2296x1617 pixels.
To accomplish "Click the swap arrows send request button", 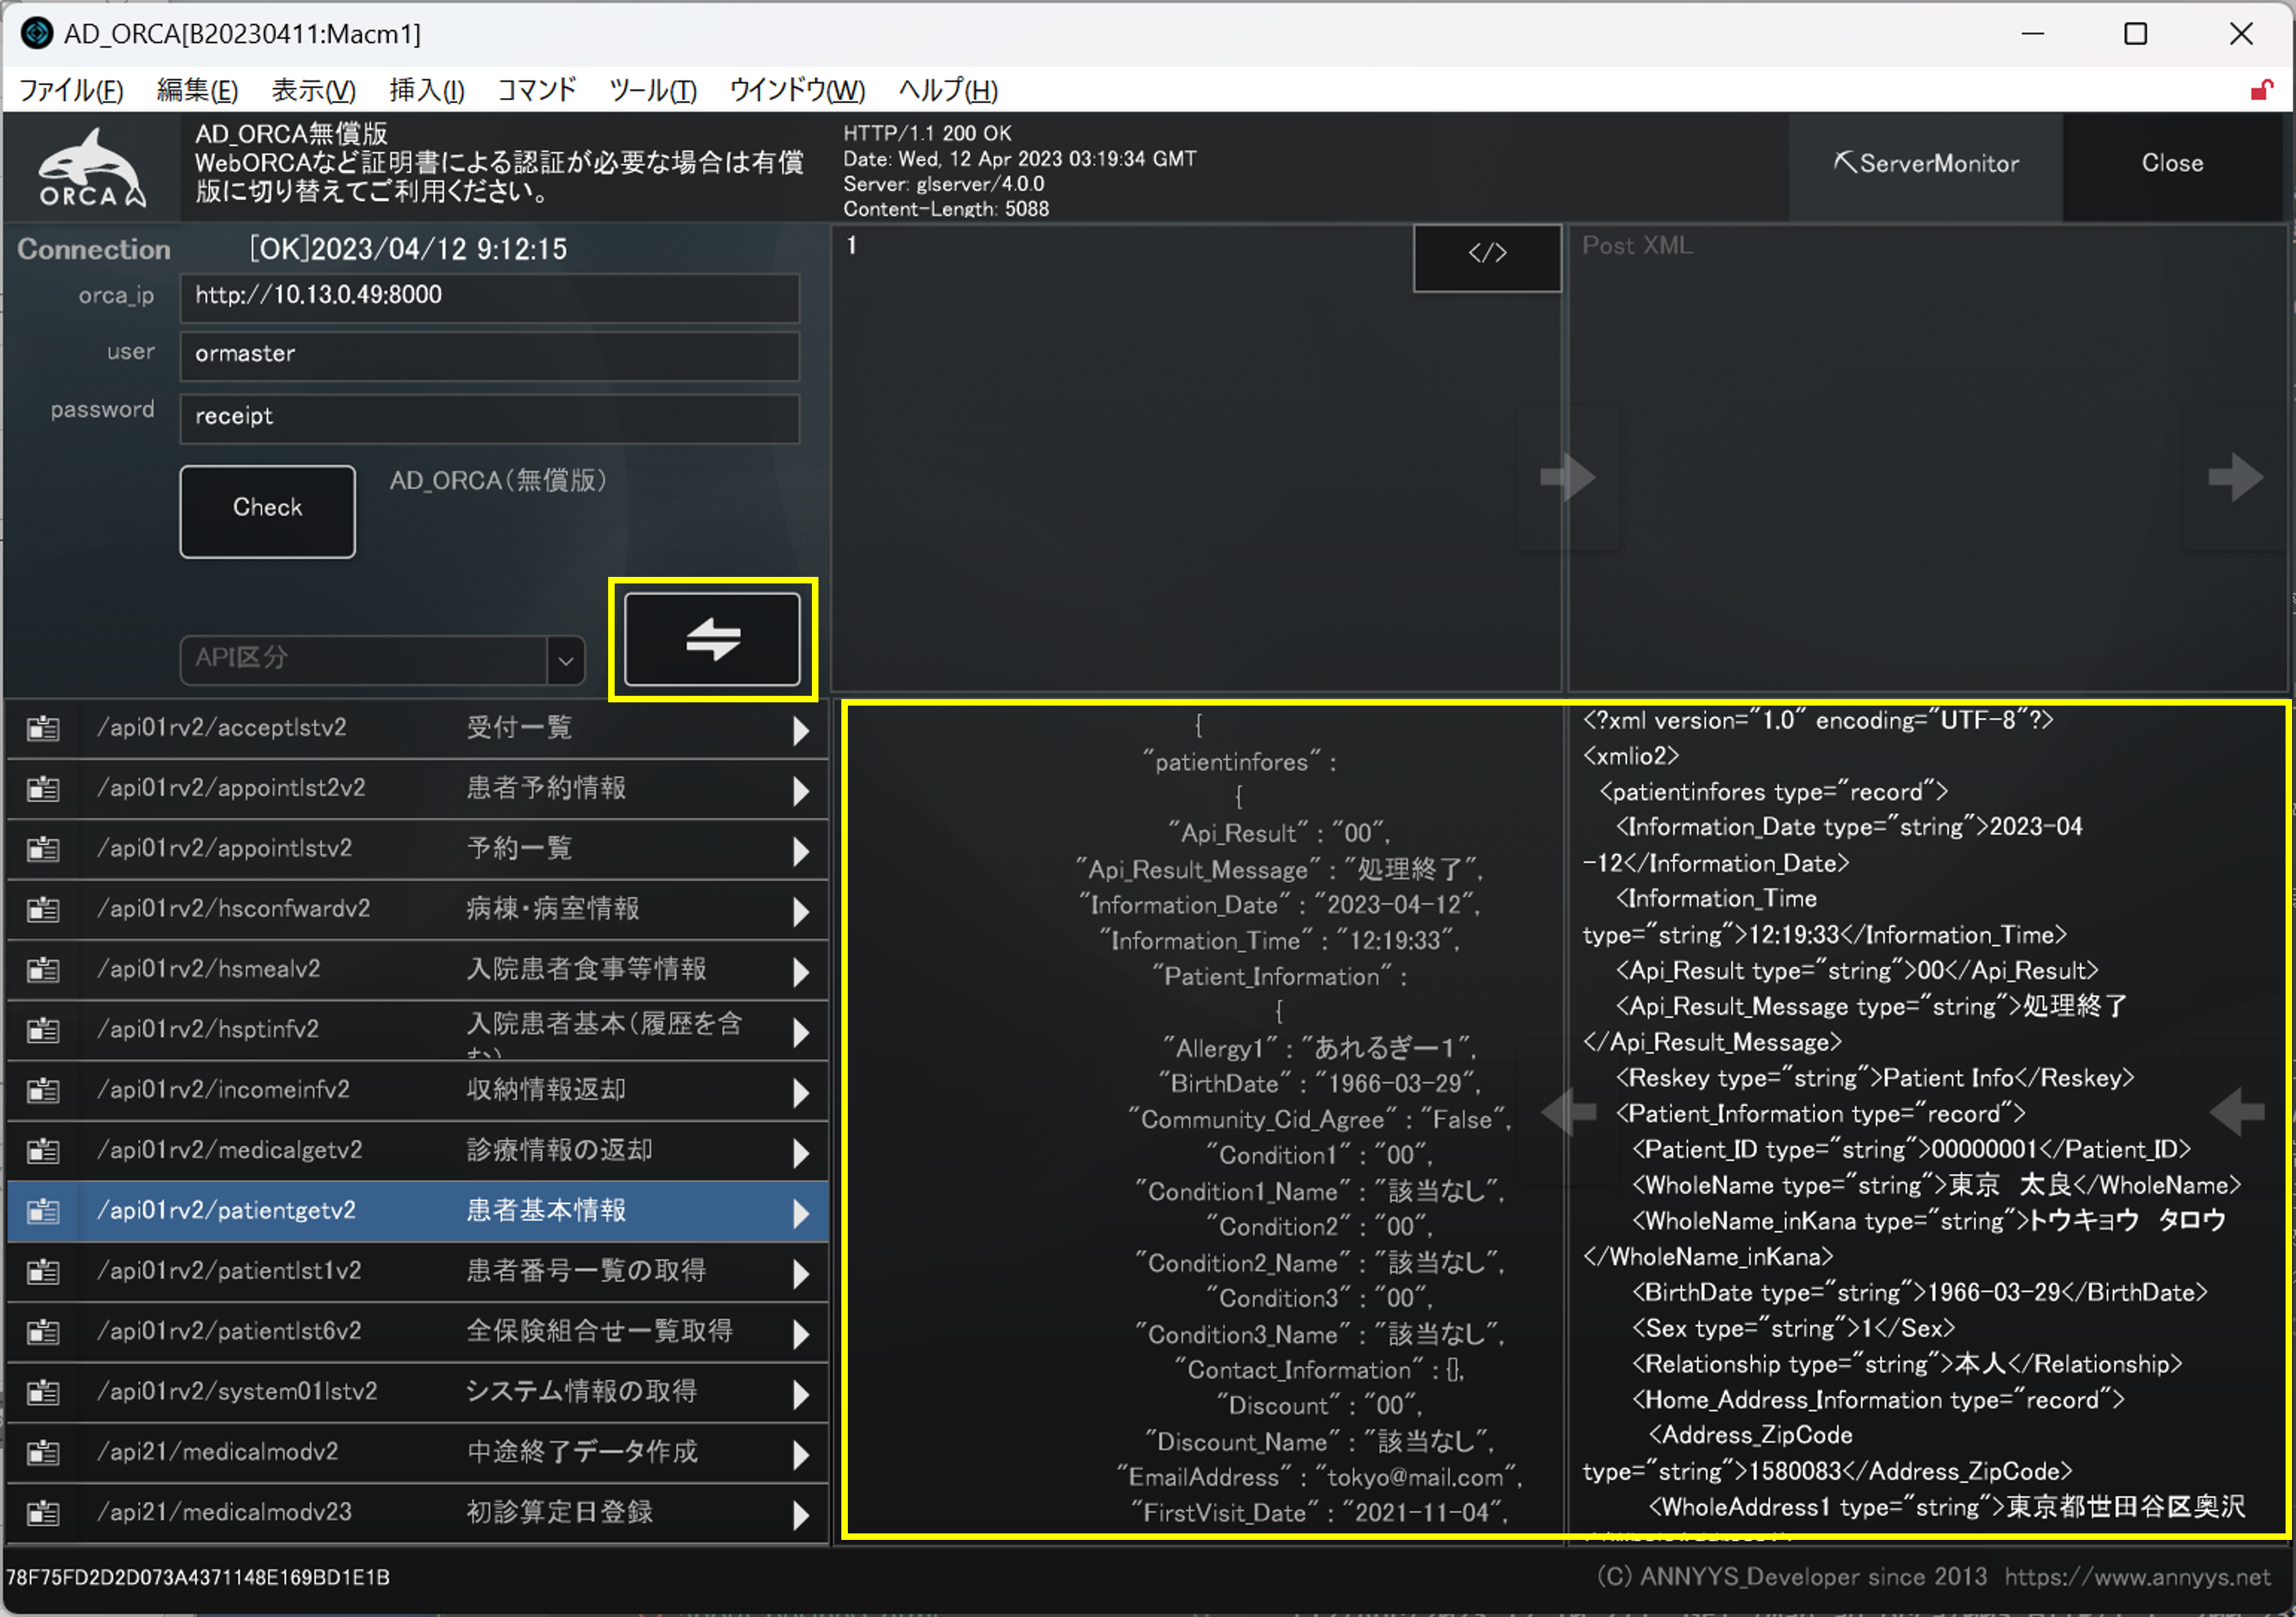I will pyautogui.click(x=712, y=639).
